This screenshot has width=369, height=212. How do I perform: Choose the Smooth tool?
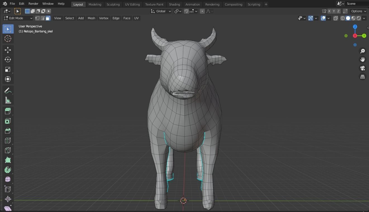click(x=8, y=180)
